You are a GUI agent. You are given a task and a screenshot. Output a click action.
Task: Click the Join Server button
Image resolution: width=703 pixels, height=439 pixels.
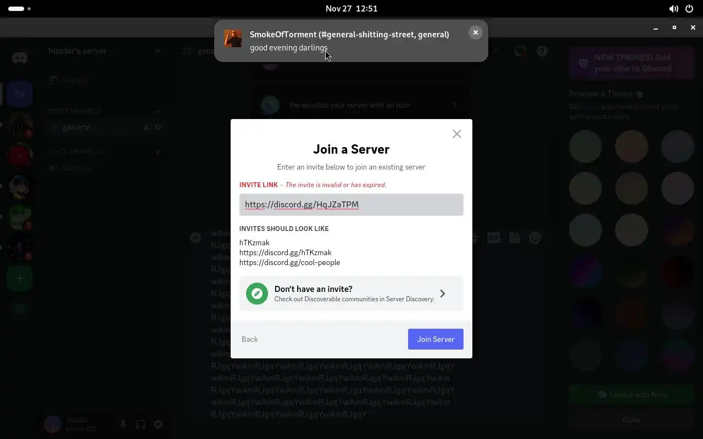(x=436, y=339)
